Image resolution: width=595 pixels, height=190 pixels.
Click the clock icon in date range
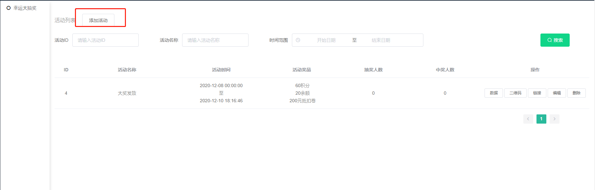coord(298,40)
